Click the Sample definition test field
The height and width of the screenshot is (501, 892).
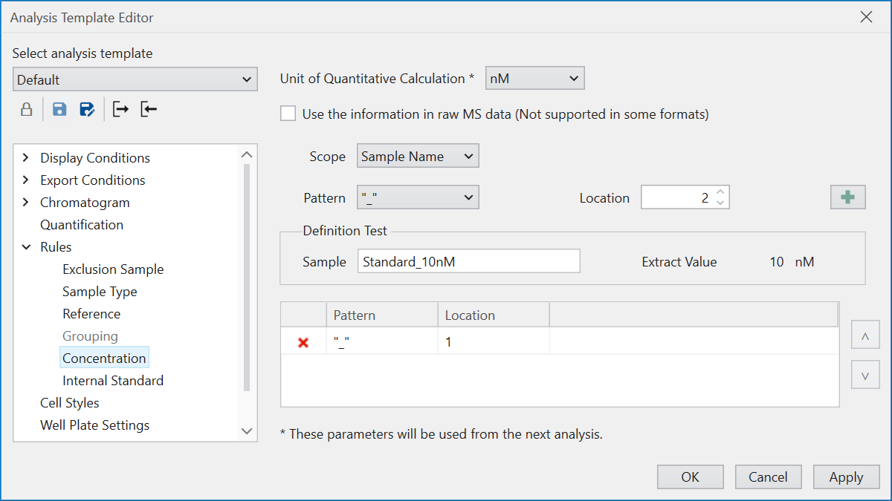coord(468,262)
